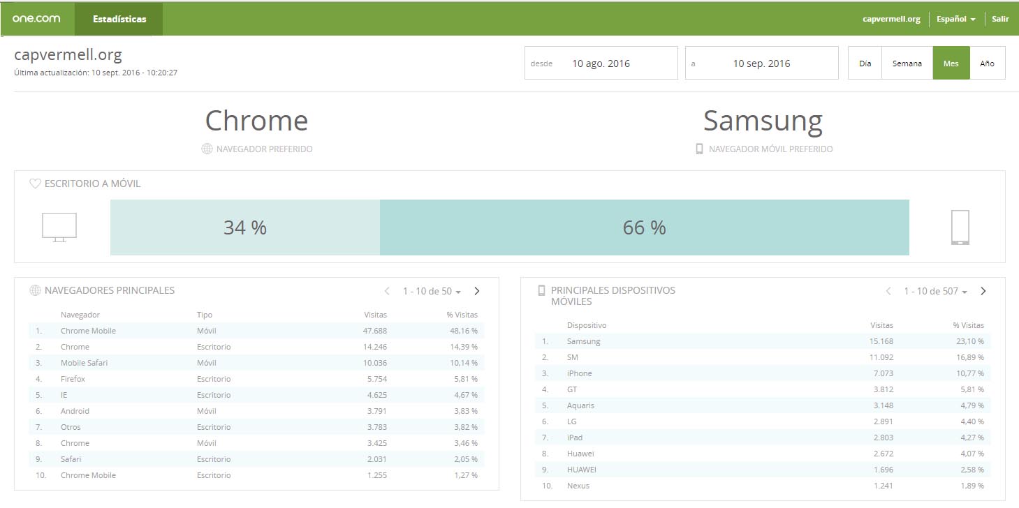Open the Español language dropdown
1019x508 pixels.
pos(956,19)
